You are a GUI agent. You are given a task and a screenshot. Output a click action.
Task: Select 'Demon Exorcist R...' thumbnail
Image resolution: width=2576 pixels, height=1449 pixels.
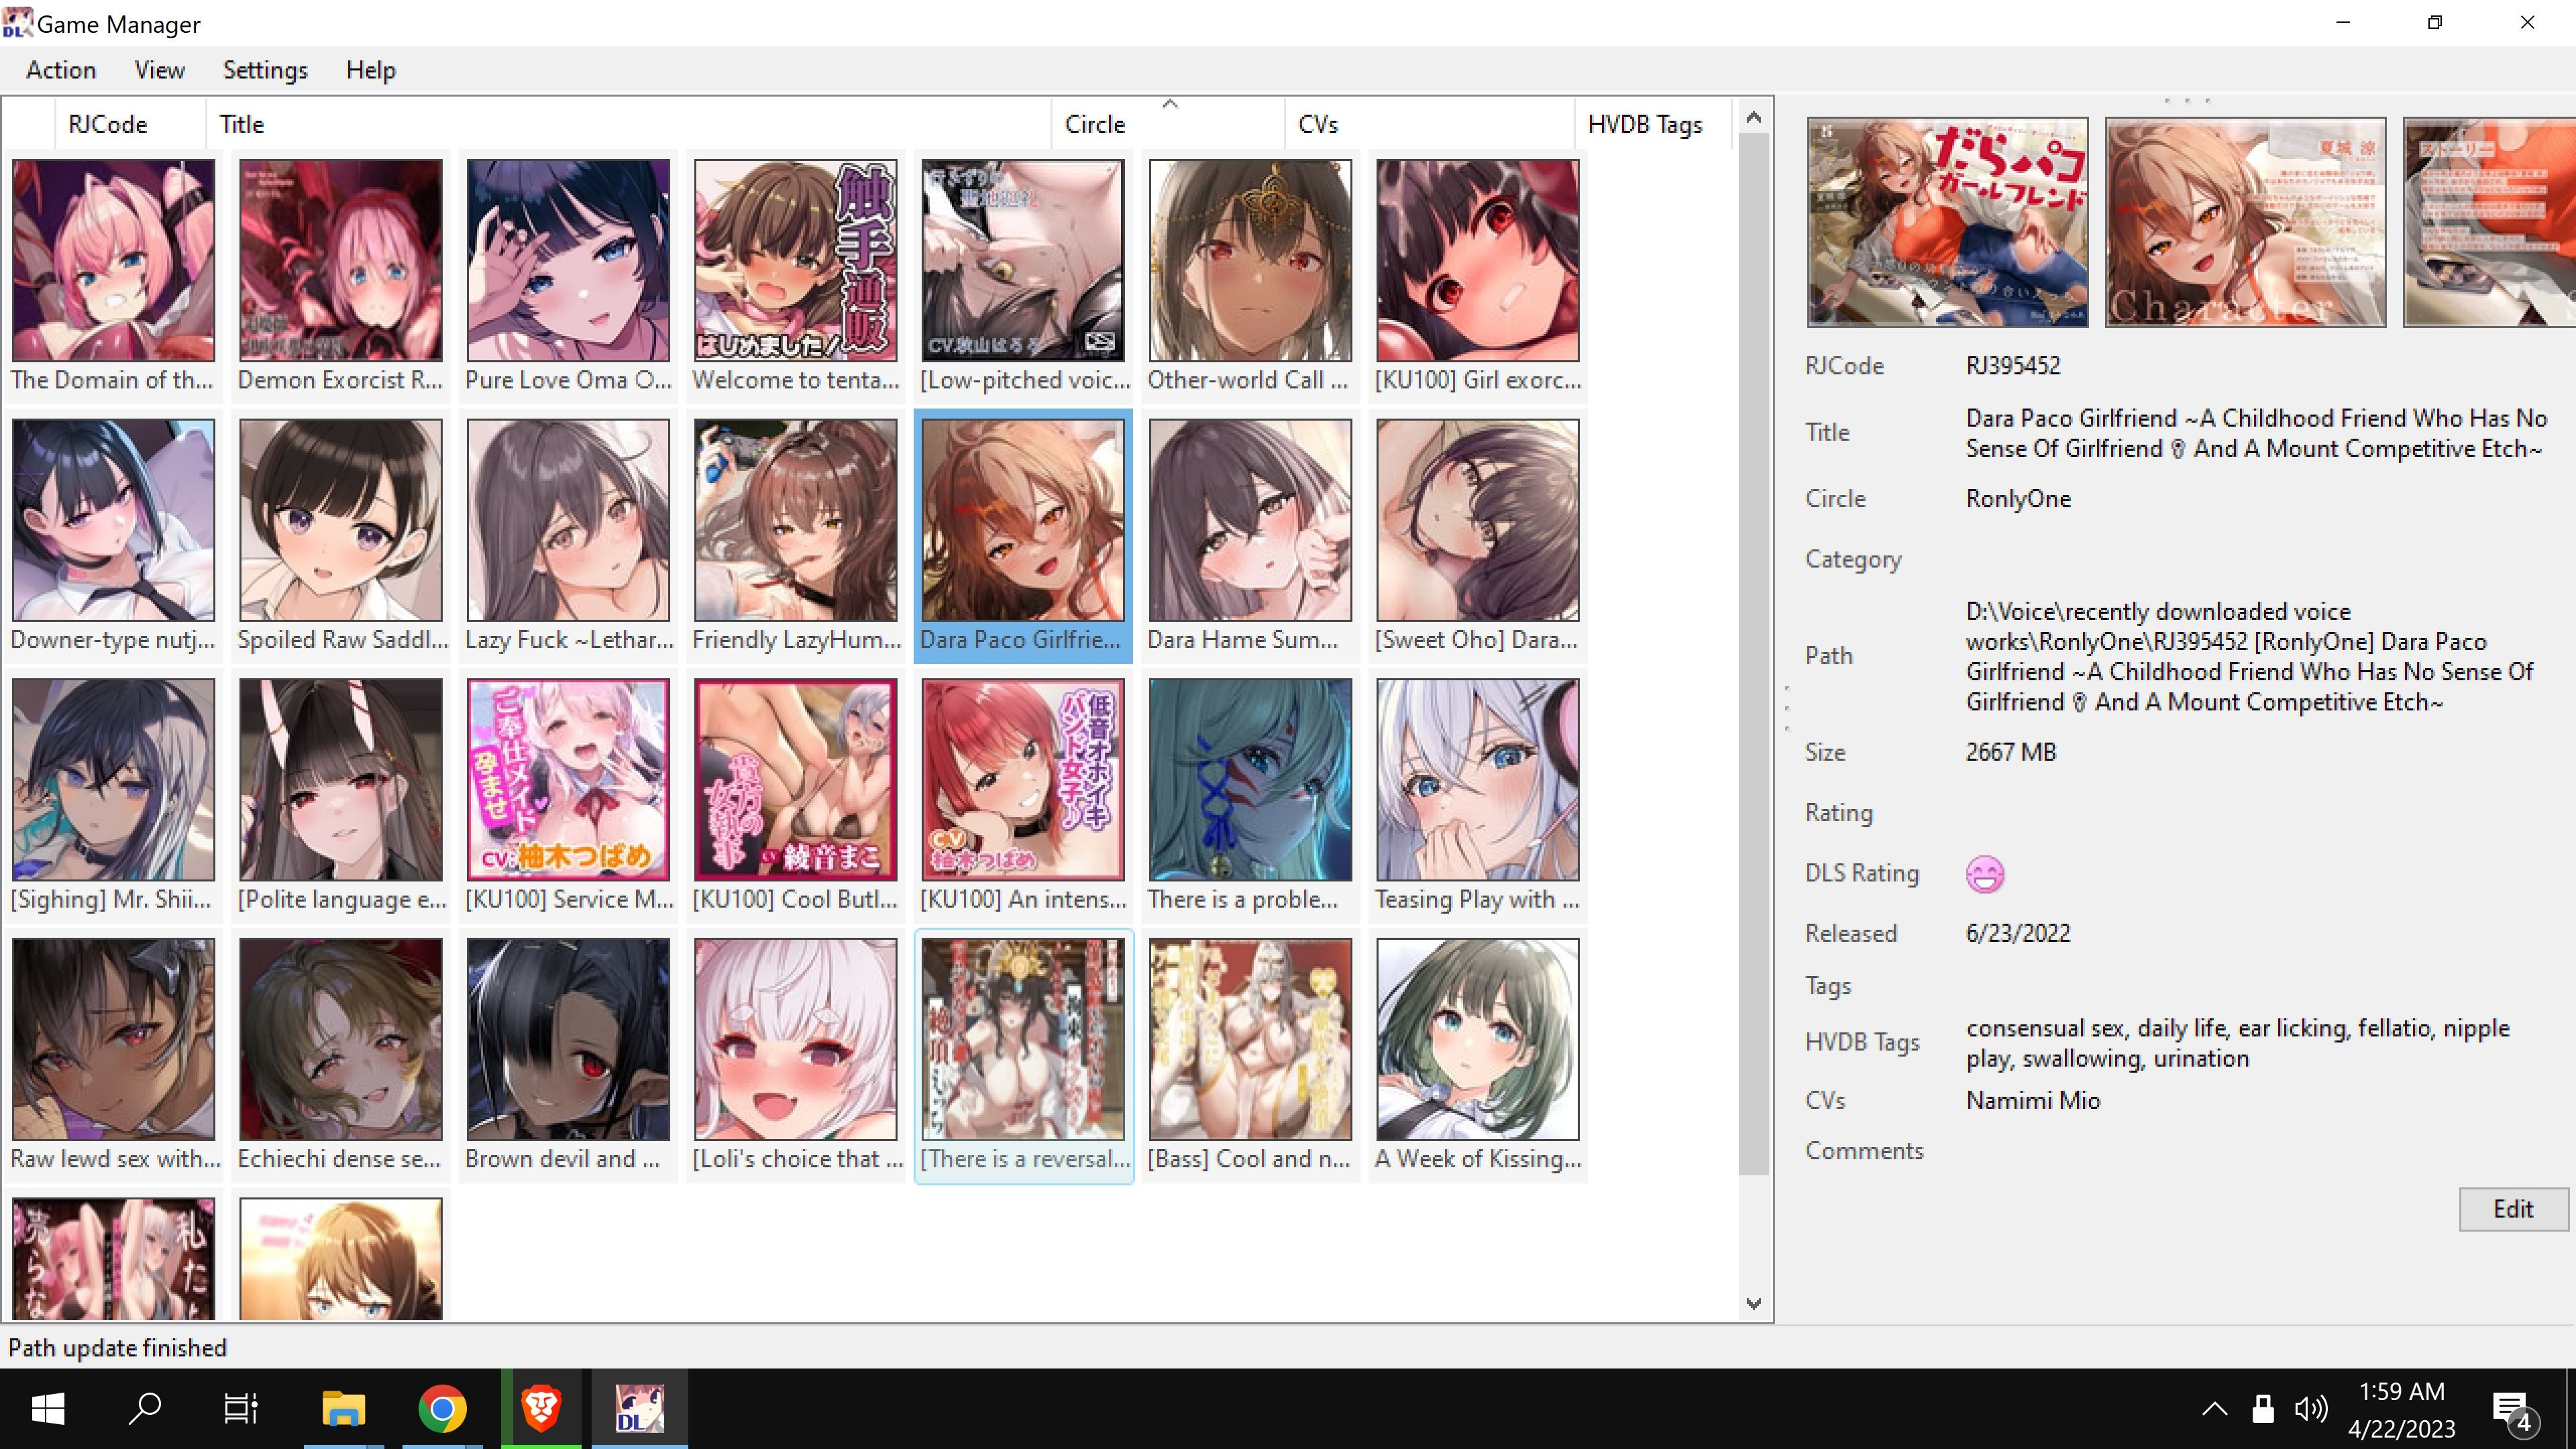pos(341,260)
